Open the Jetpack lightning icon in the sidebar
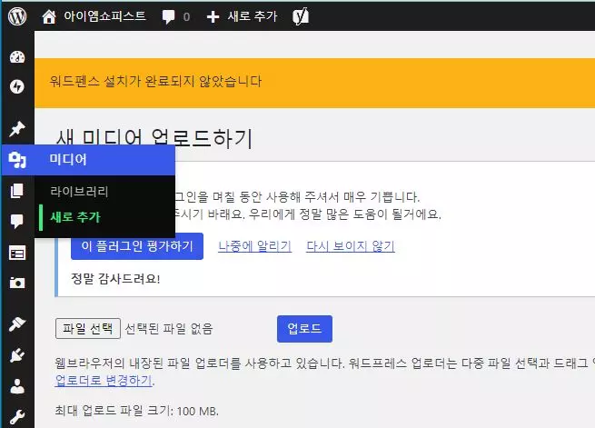Screen dimensions: 595x428 click(17, 86)
